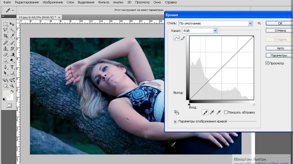This screenshot has width=293, height=164.
Task: Open the Слои menu
Action: 70,2
